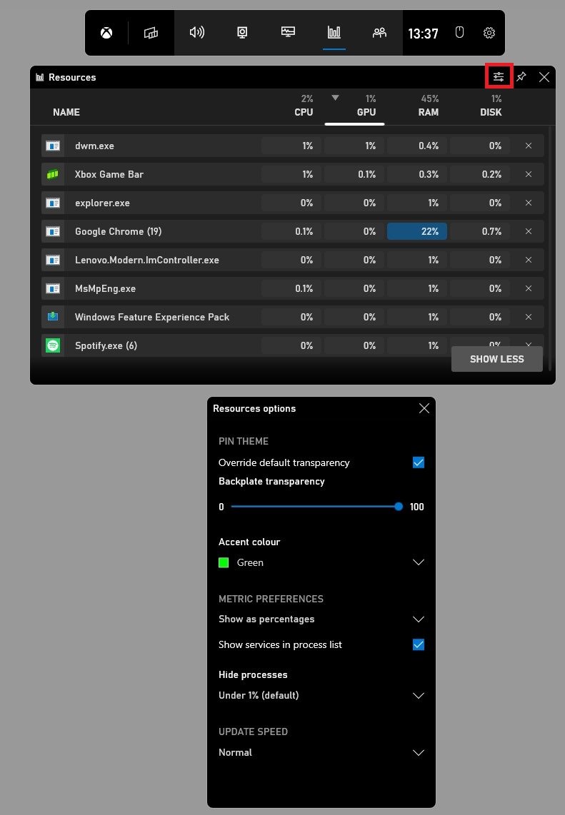
Task: Open the Capture widget icon
Action: coord(242,33)
